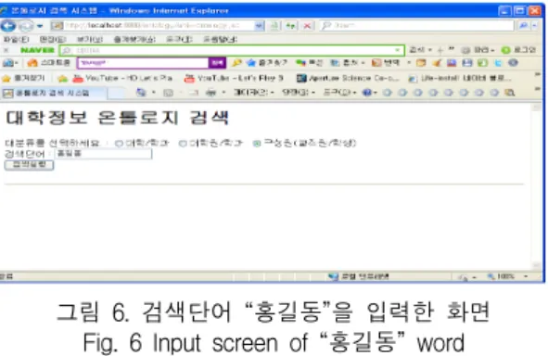Click the search magnifier button beside search box
548x356 pixels.
[x=523, y=26]
